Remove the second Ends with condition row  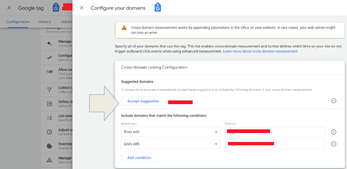point(334,144)
